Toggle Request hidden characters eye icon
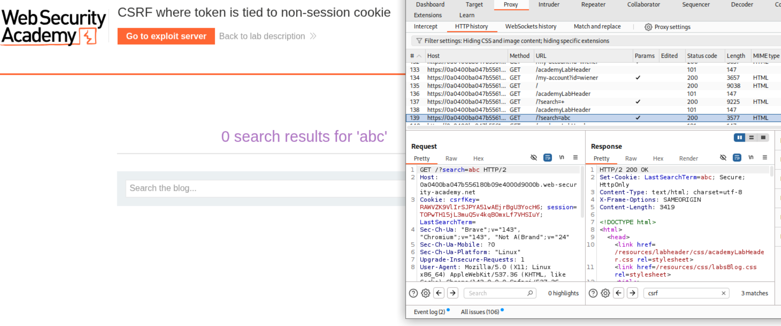Screen dimensions: 781x326 tap(534, 158)
